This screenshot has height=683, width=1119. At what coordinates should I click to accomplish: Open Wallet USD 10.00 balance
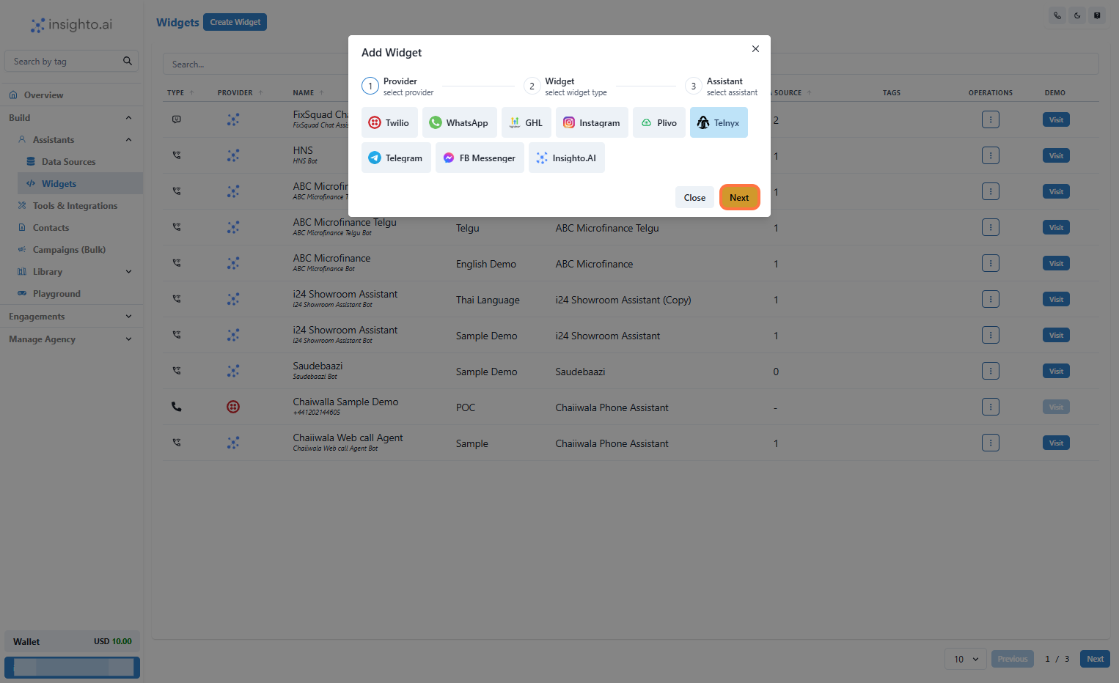tap(72, 641)
